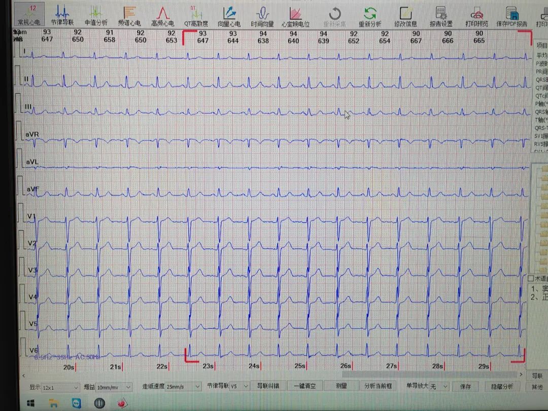Open the 显示 12x1 layout dropdown

60,387
